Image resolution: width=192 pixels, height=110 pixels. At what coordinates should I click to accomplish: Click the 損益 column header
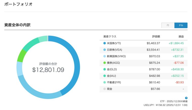(x=181, y=36)
